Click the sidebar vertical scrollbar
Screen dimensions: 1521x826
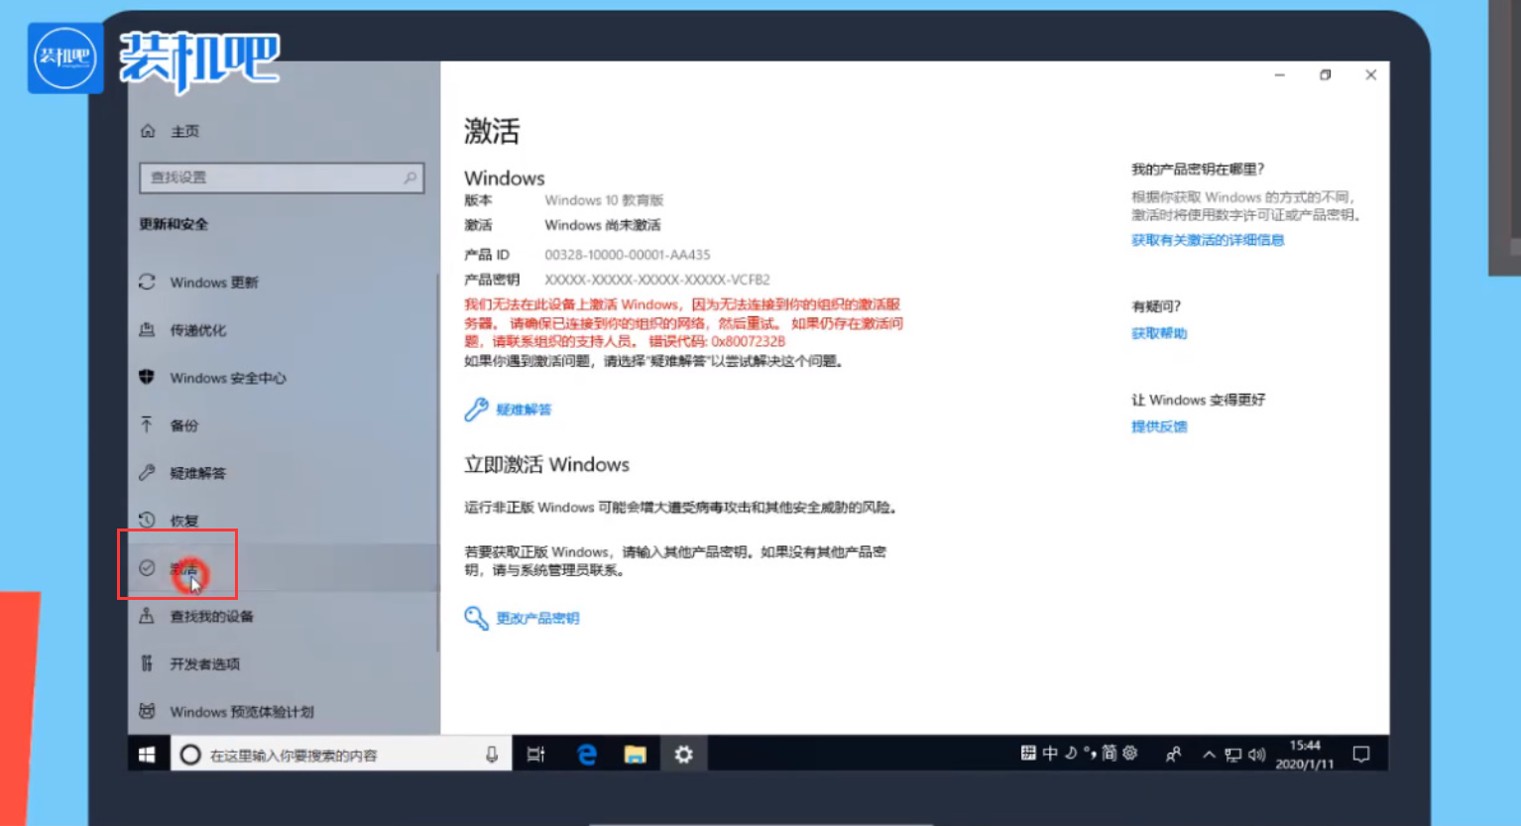437,462
